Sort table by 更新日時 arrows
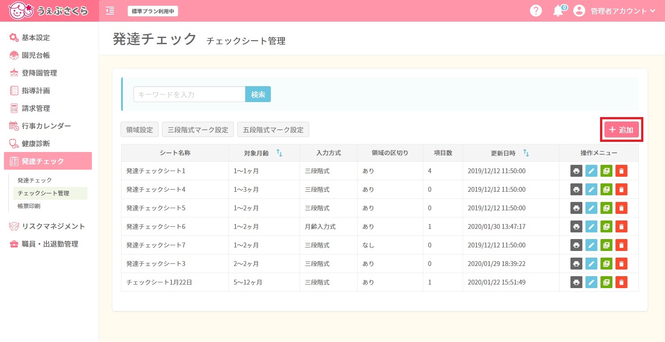Viewport: 665px width, 342px height. (x=526, y=153)
